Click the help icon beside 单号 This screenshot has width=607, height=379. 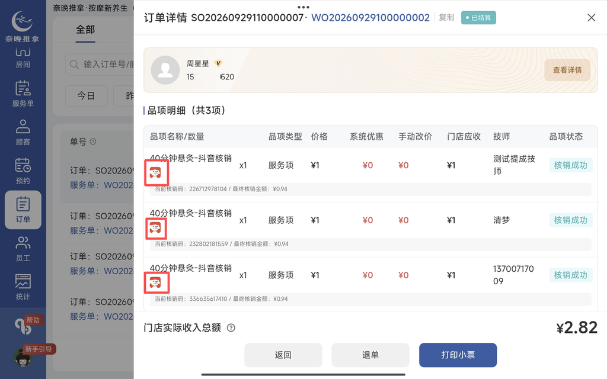point(93,142)
